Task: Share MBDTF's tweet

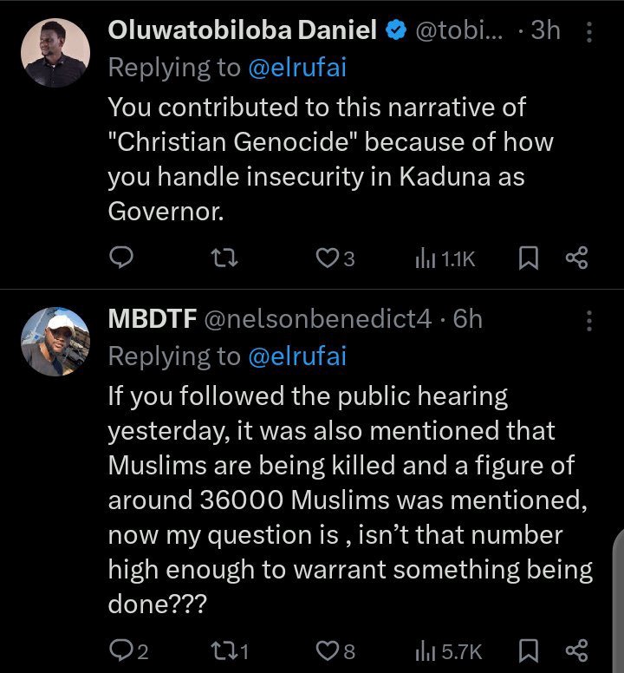Action: coord(576,650)
